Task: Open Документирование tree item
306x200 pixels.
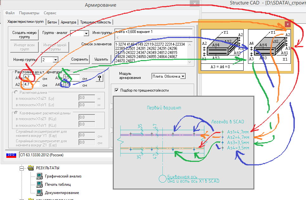Action: click(62, 193)
